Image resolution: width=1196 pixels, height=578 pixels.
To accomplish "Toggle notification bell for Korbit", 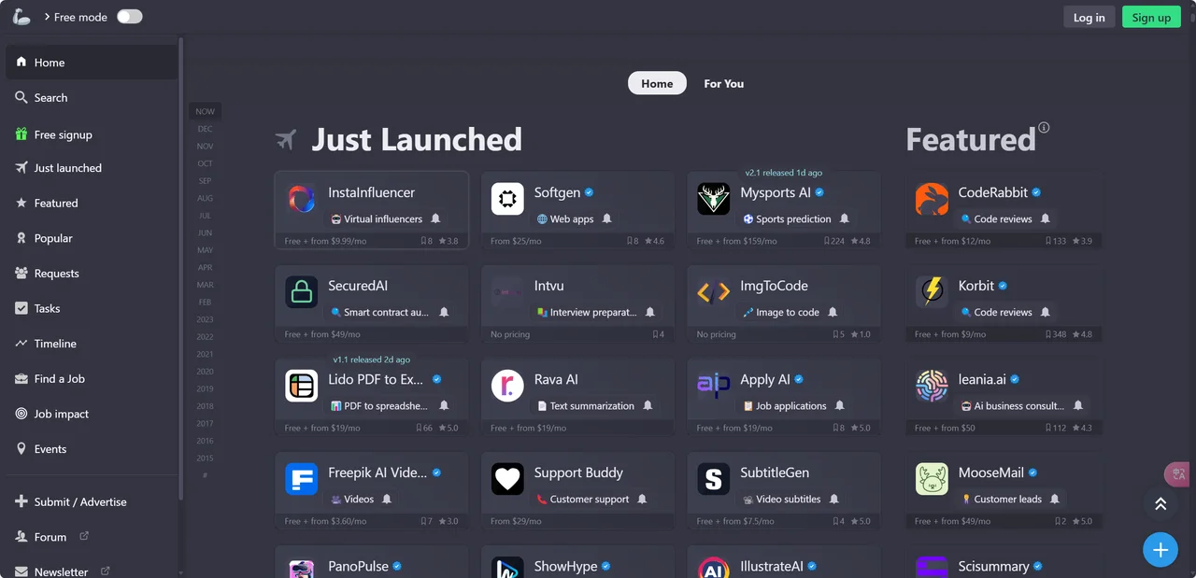I will pyautogui.click(x=1046, y=312).
